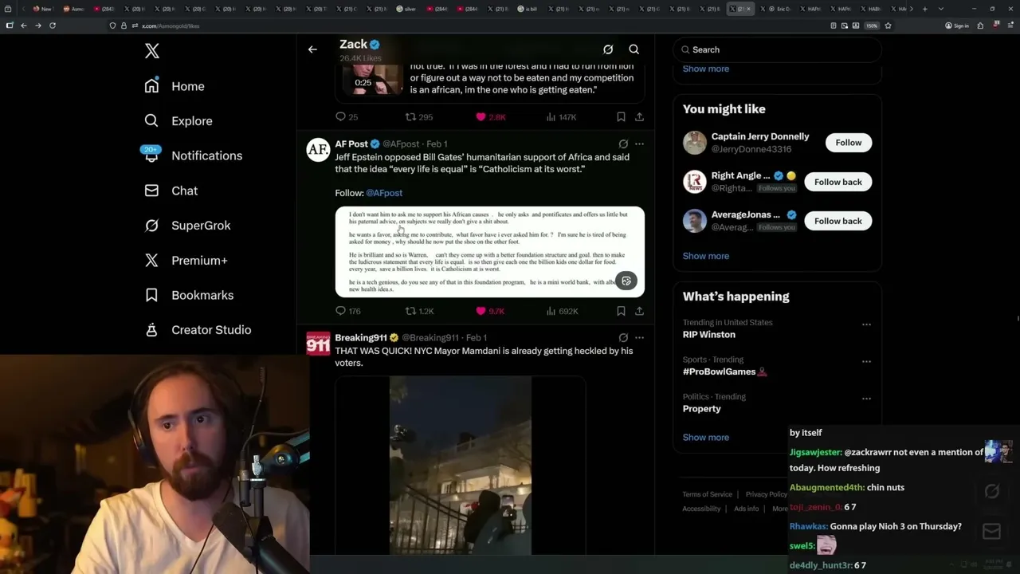Viewport: 1020px width, 574px height.
Task: Click the edit image icon on the email image
Action: click(626, 281)
